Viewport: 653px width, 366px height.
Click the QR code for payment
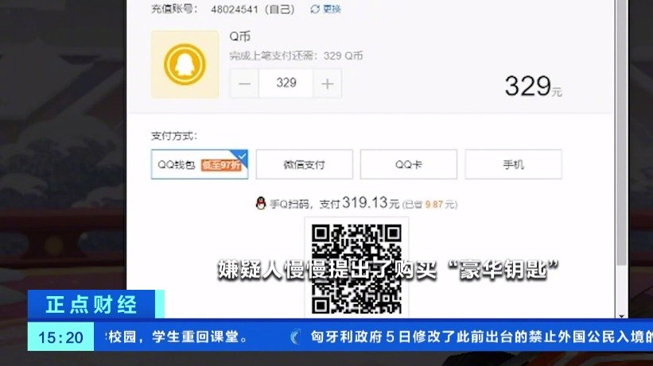pyautogui.click(x=356, y=268)
